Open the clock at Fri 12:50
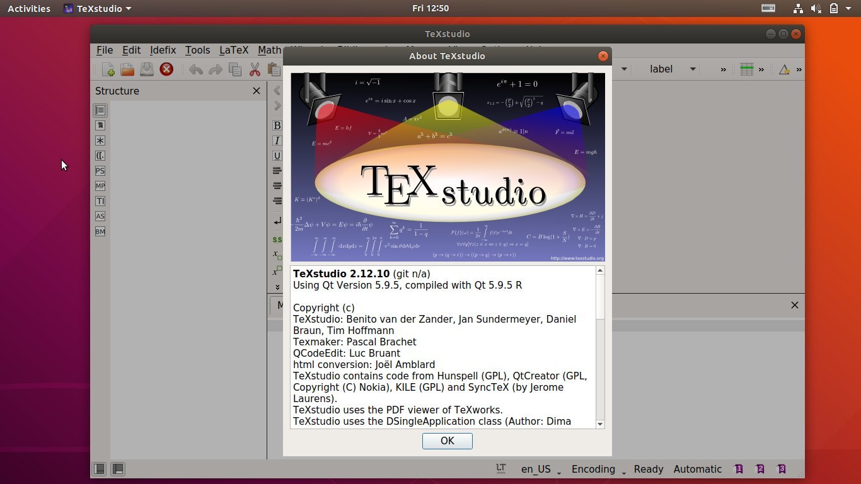861x484 pixels. click(x=430, y=9)
